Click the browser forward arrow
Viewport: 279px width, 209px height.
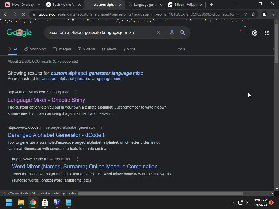pos(15,14)
